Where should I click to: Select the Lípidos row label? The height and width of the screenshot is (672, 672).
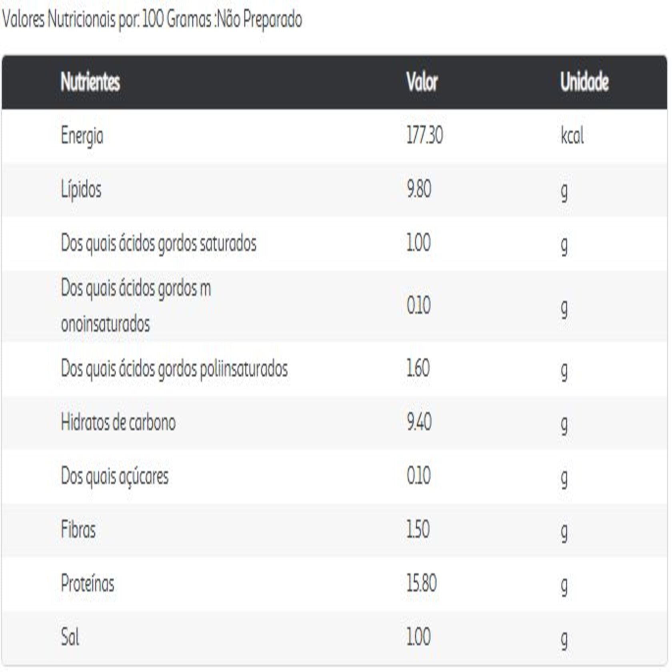pyautogui.click(x=81, y=190)
